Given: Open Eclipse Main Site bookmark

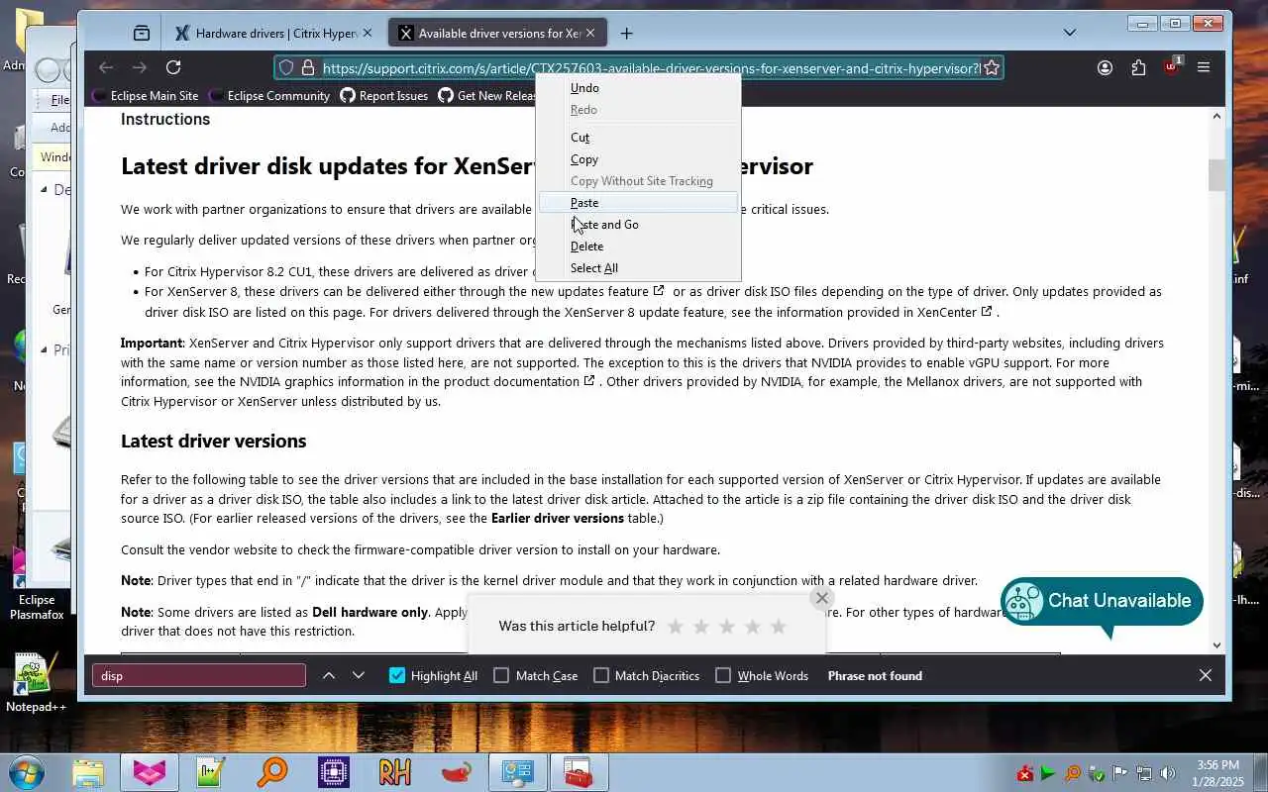Looking at the screenshot, I should click(x=145, y=95).
